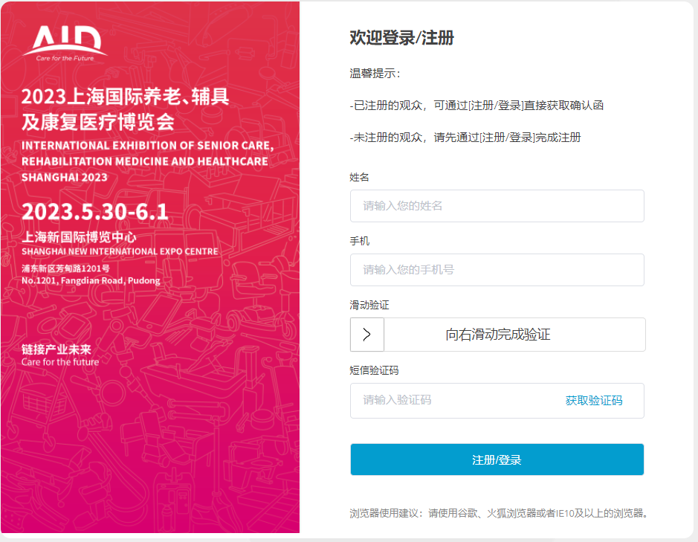Click the 未注册的观众 tip line
This screenshot has height=542, width=698.
point(465,138)
